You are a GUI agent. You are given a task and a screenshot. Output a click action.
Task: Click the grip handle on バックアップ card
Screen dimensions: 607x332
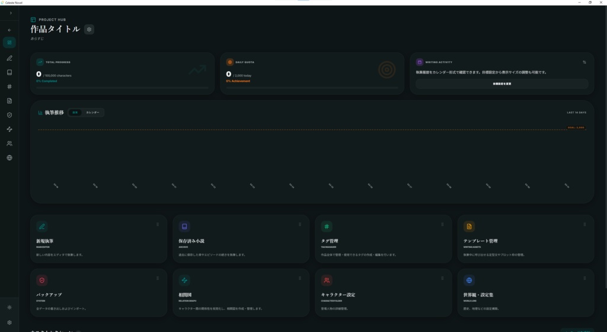coord(158,278)
